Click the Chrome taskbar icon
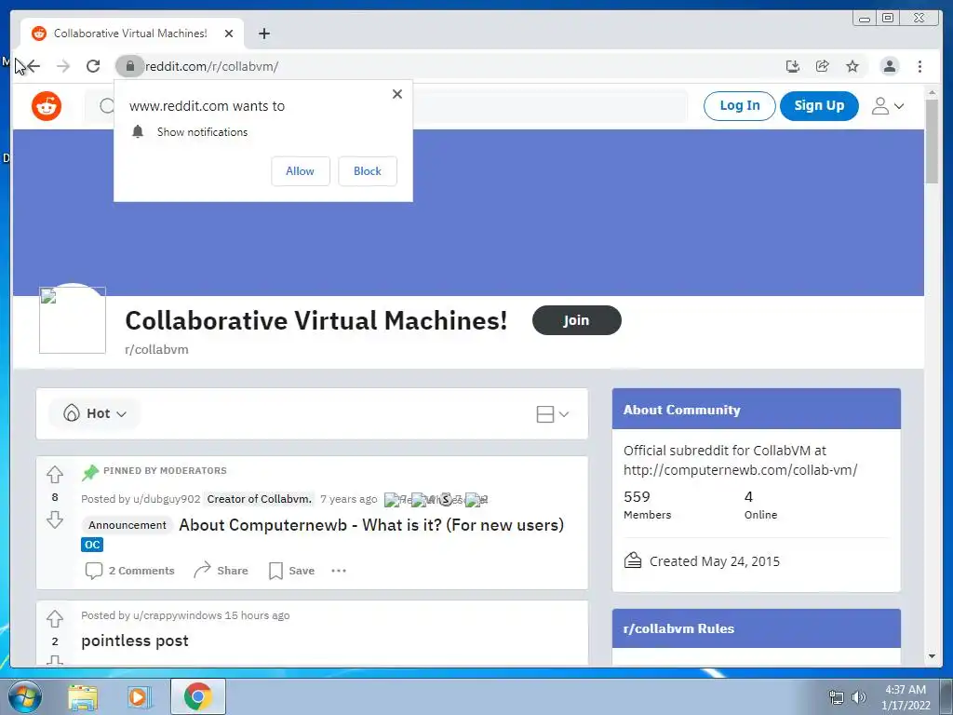 point(197,696)
